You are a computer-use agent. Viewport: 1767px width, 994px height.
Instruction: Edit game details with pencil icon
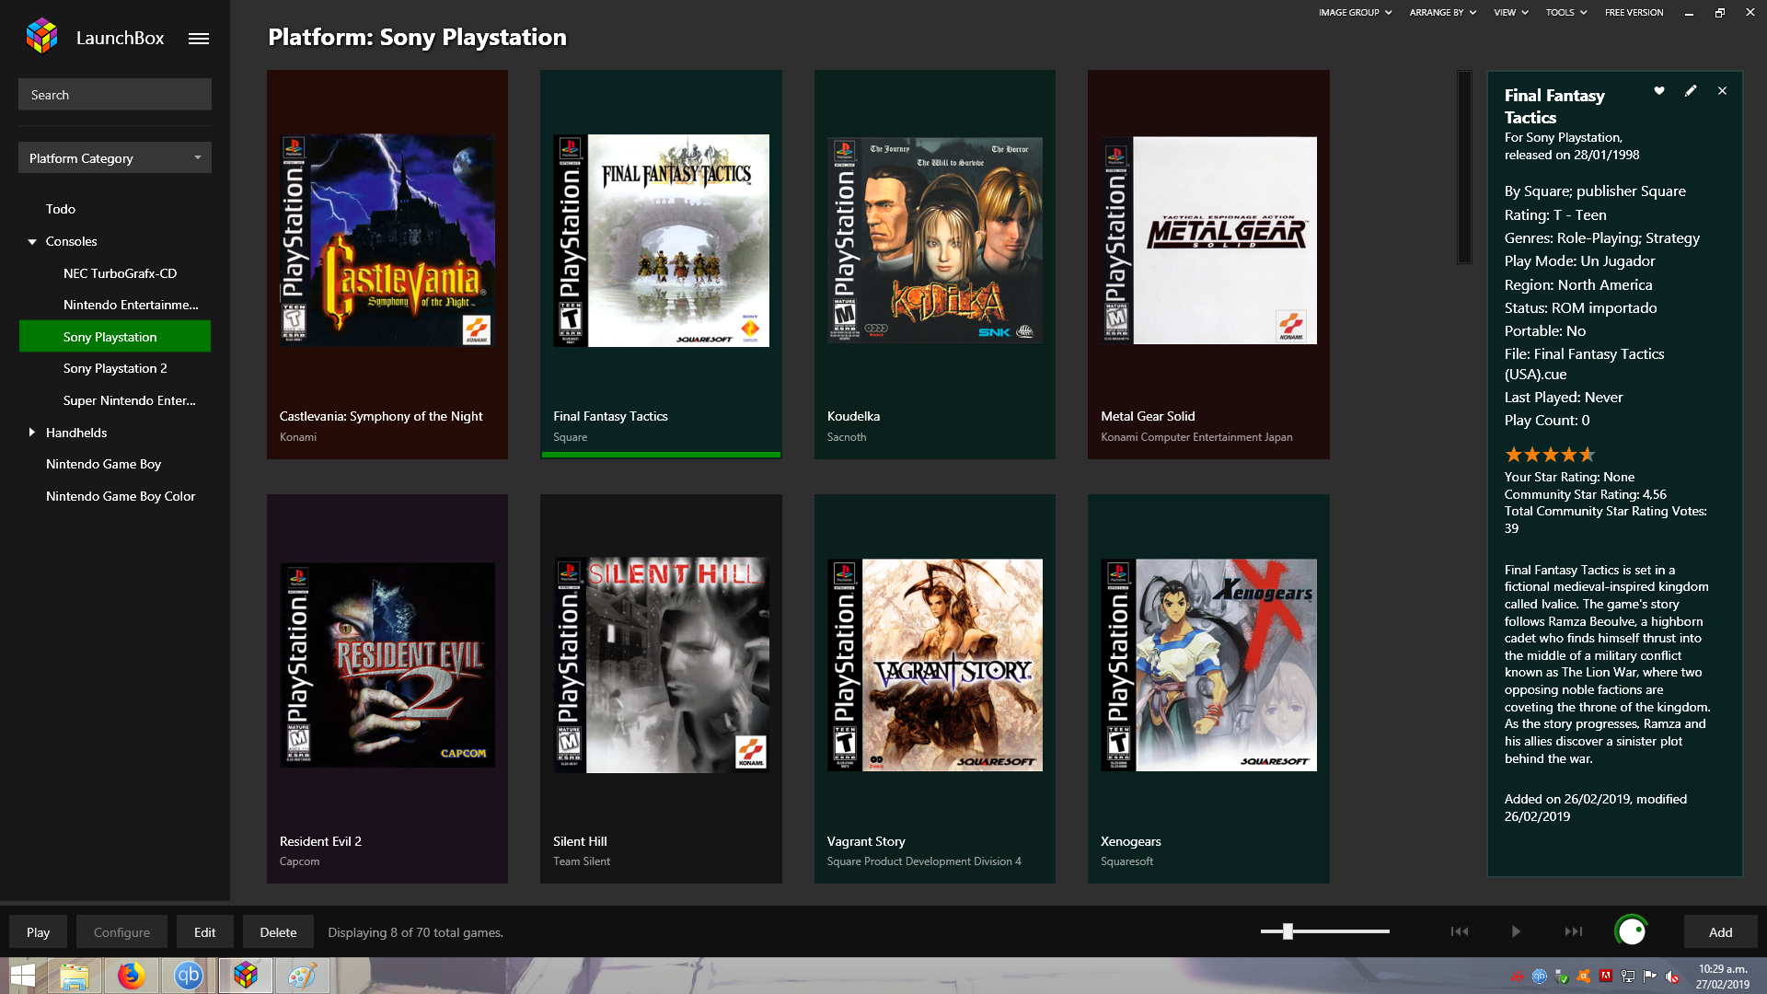[x=1691, y=91]
